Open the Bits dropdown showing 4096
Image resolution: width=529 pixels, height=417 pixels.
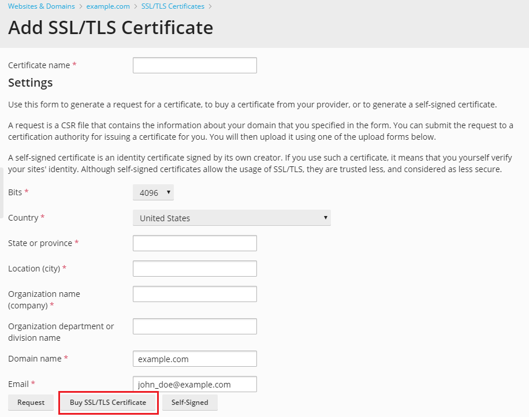point(153,192)
